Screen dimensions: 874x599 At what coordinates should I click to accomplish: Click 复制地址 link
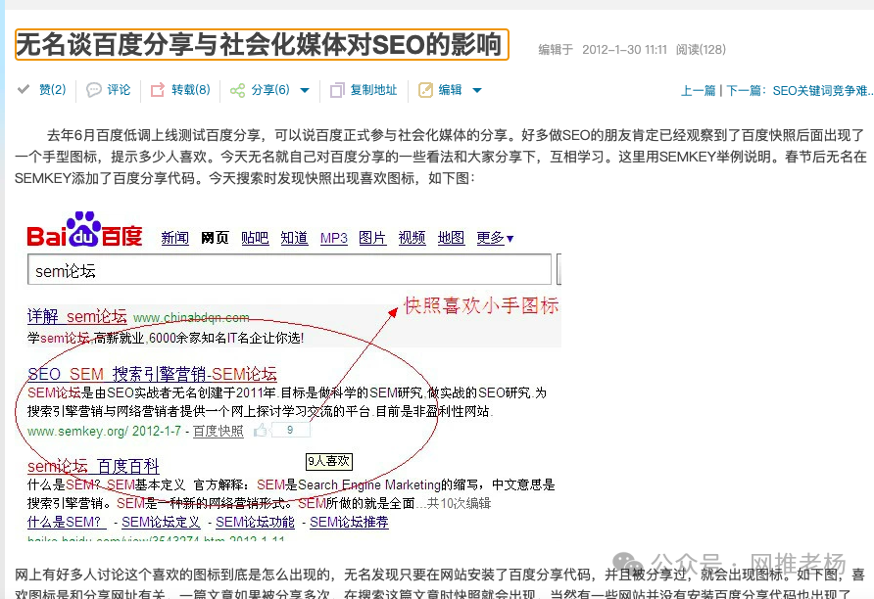click(x=373, y=90)
